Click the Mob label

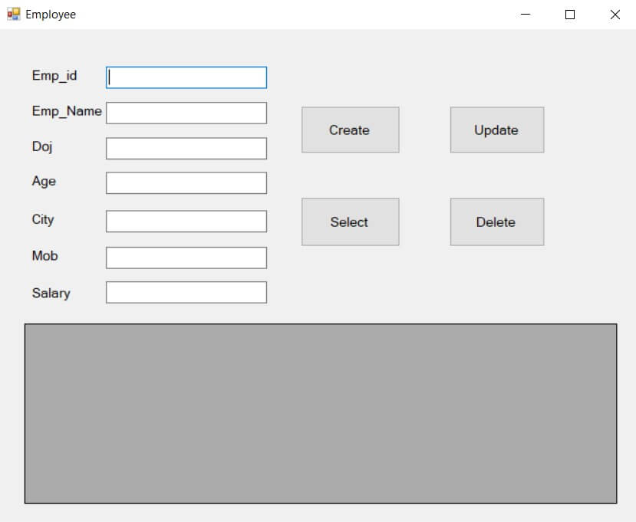click(x=45, y=256)
